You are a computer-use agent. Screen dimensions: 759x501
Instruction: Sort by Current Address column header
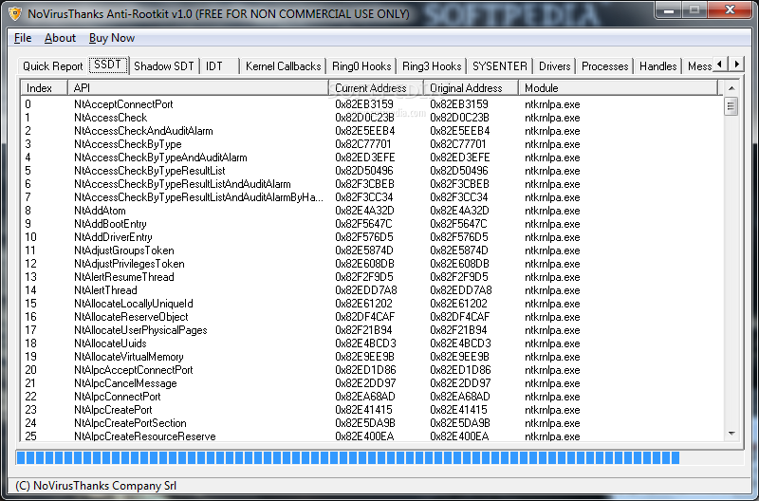point(376,88)
